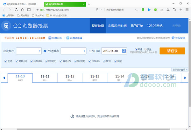The width and height of the screenshot is (191, 130).
Task: Click the 立即安装 link
Action: (x=180, y=38)
